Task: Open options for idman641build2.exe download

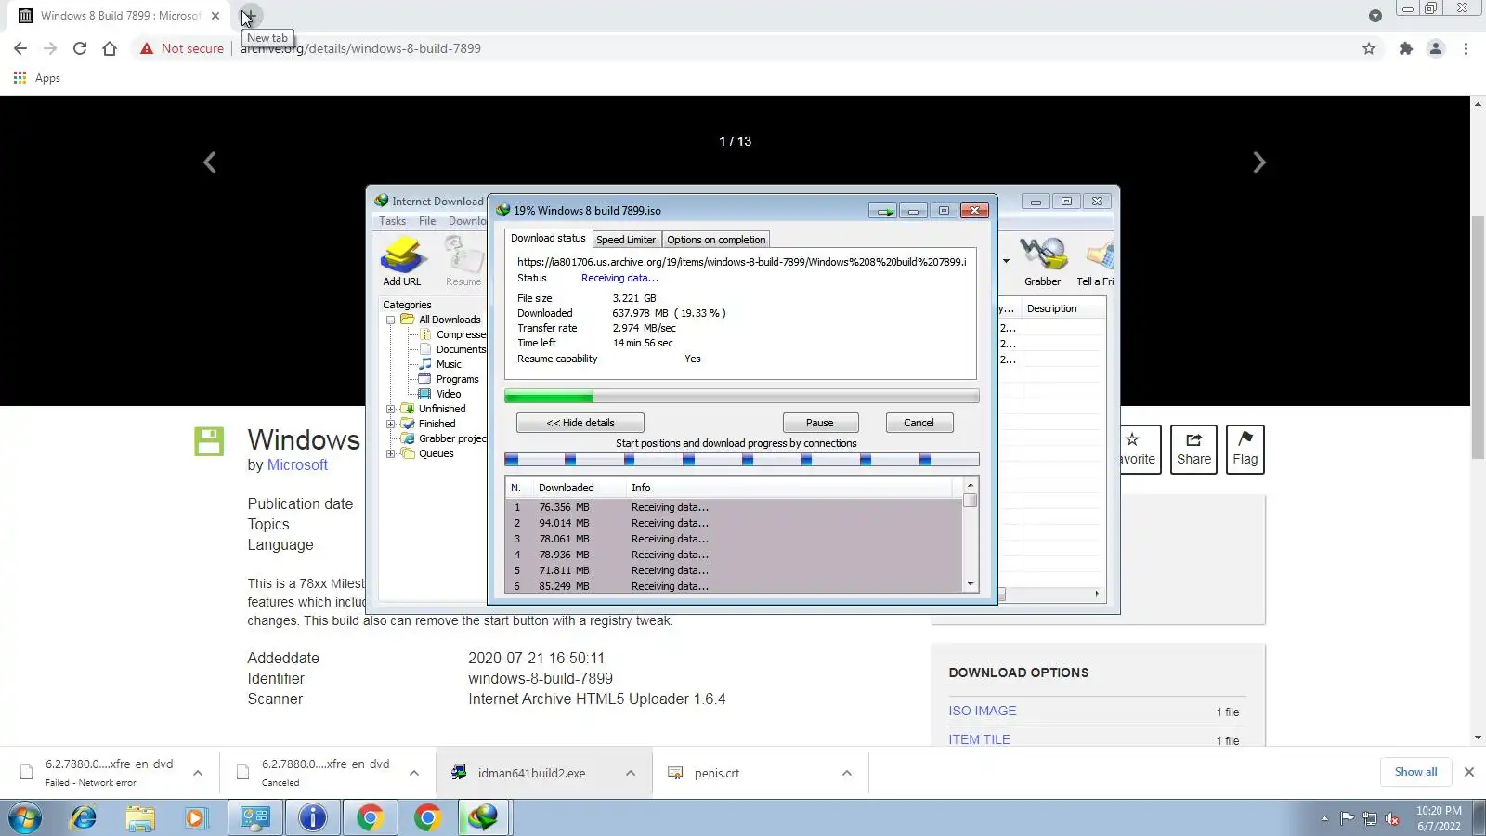Action: pyautogui.click(x=631, y=773)
